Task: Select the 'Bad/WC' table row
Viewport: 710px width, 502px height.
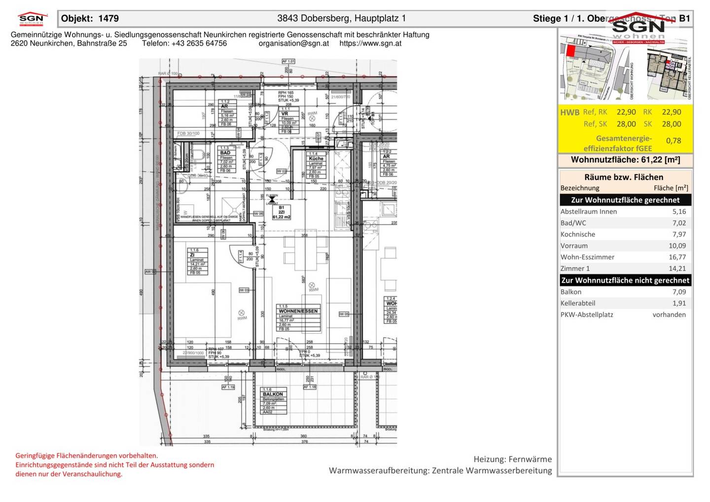Action: click(x=625, y=223)
